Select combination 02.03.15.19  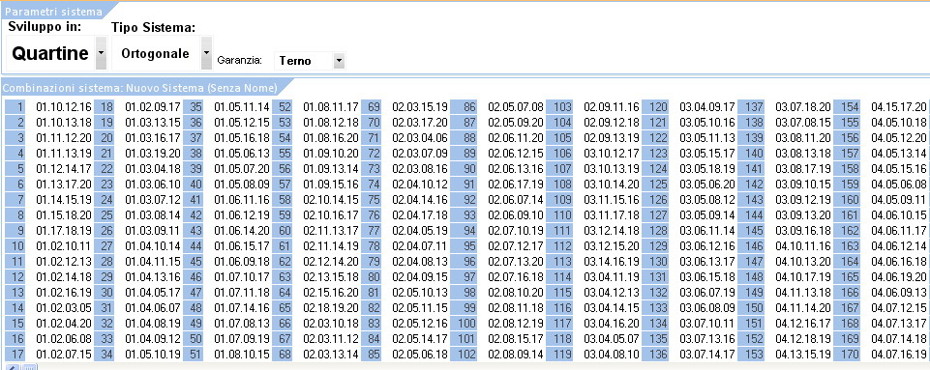[x=420, y=107]
